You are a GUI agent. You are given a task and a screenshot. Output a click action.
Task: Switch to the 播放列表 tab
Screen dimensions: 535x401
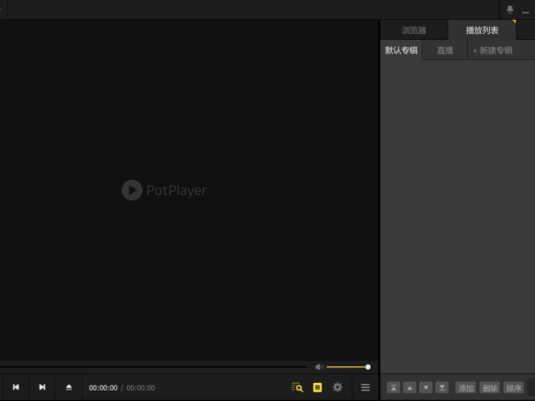[482, 30]
